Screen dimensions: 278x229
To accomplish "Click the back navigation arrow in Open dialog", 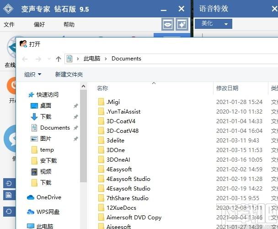I will 25,59.
